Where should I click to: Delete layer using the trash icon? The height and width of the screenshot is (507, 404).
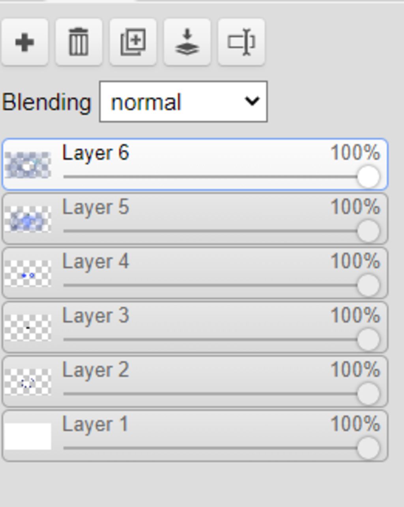[79, 42]
